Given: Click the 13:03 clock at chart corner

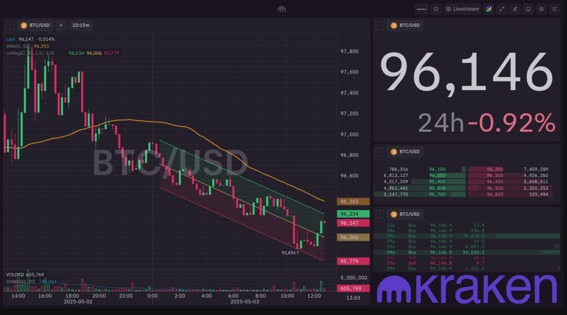Looking at the screenshot, I should [353, 298].
